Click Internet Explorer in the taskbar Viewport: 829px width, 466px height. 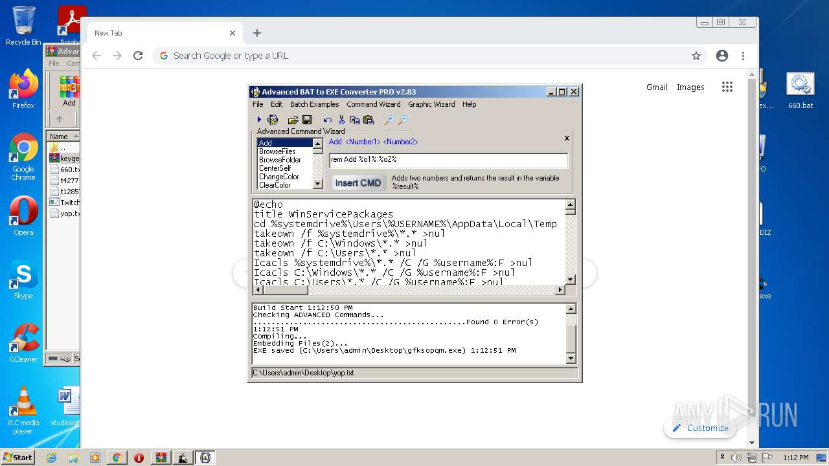click(51, 458)
